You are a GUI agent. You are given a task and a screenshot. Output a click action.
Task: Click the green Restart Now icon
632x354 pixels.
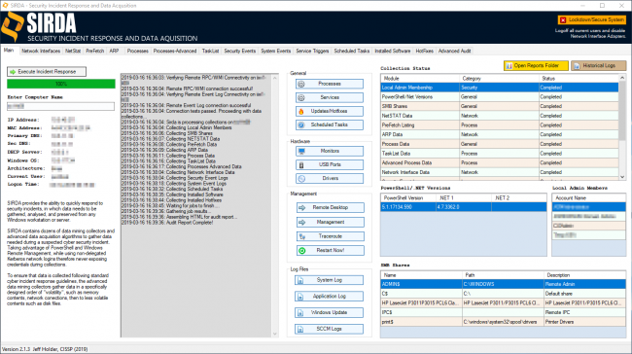click(301, 251)
